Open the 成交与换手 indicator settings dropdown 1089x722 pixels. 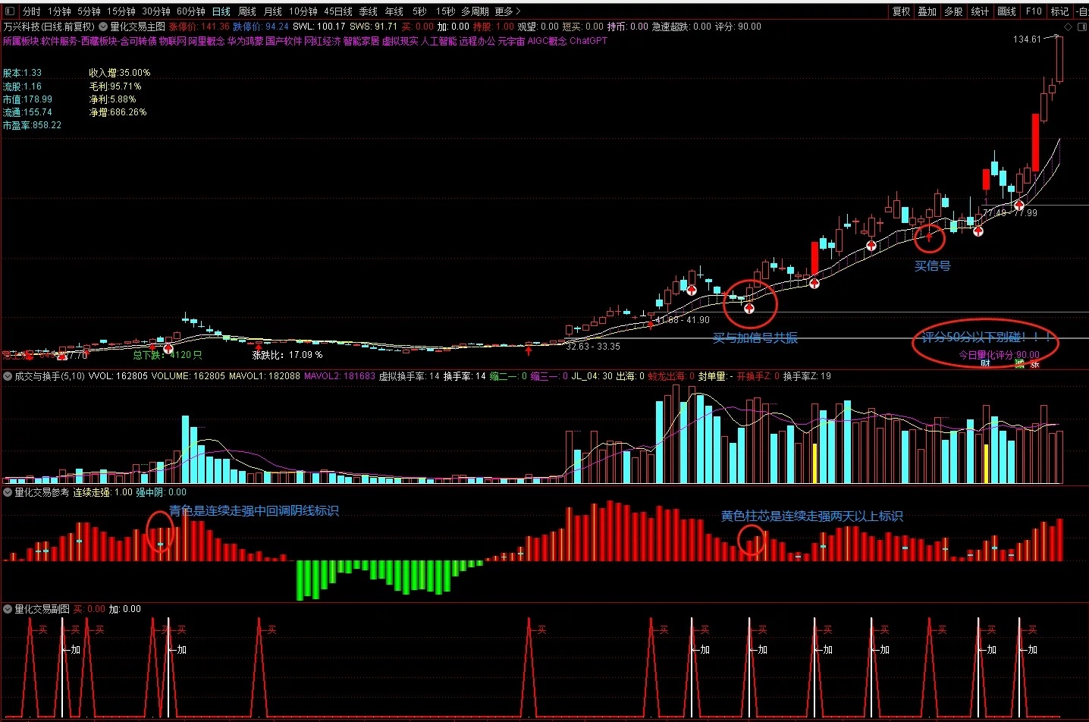point(8,376)
